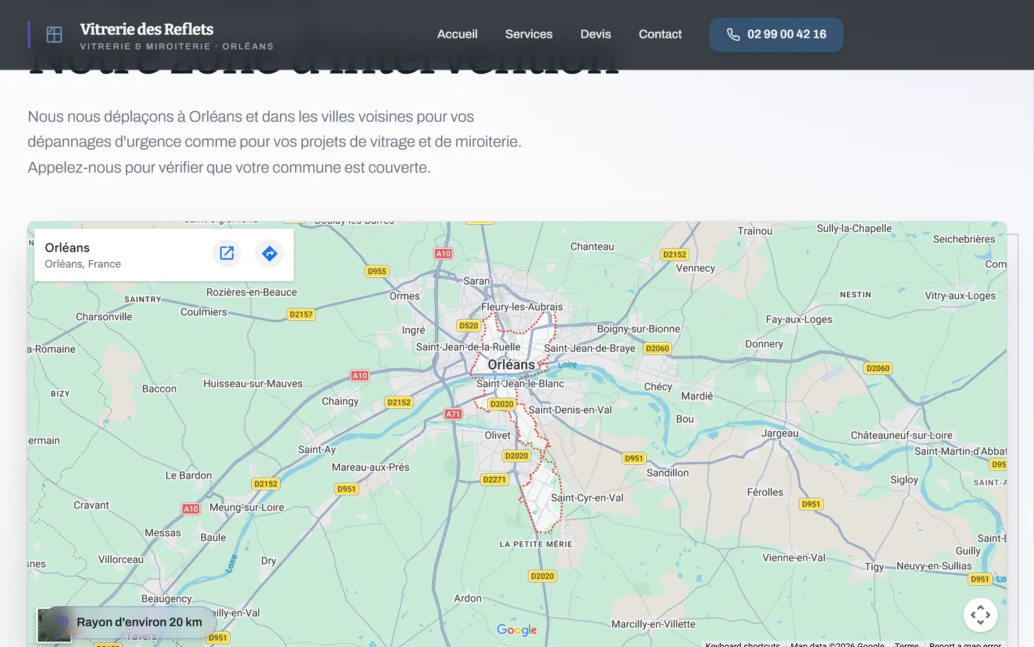
Task: Click the Jargeau map label
Action: click(780, 433)
